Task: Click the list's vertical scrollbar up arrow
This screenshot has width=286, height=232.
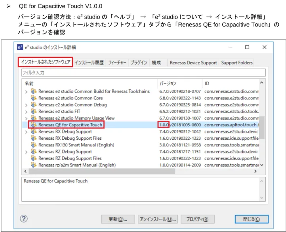Action: pos(262,83)
